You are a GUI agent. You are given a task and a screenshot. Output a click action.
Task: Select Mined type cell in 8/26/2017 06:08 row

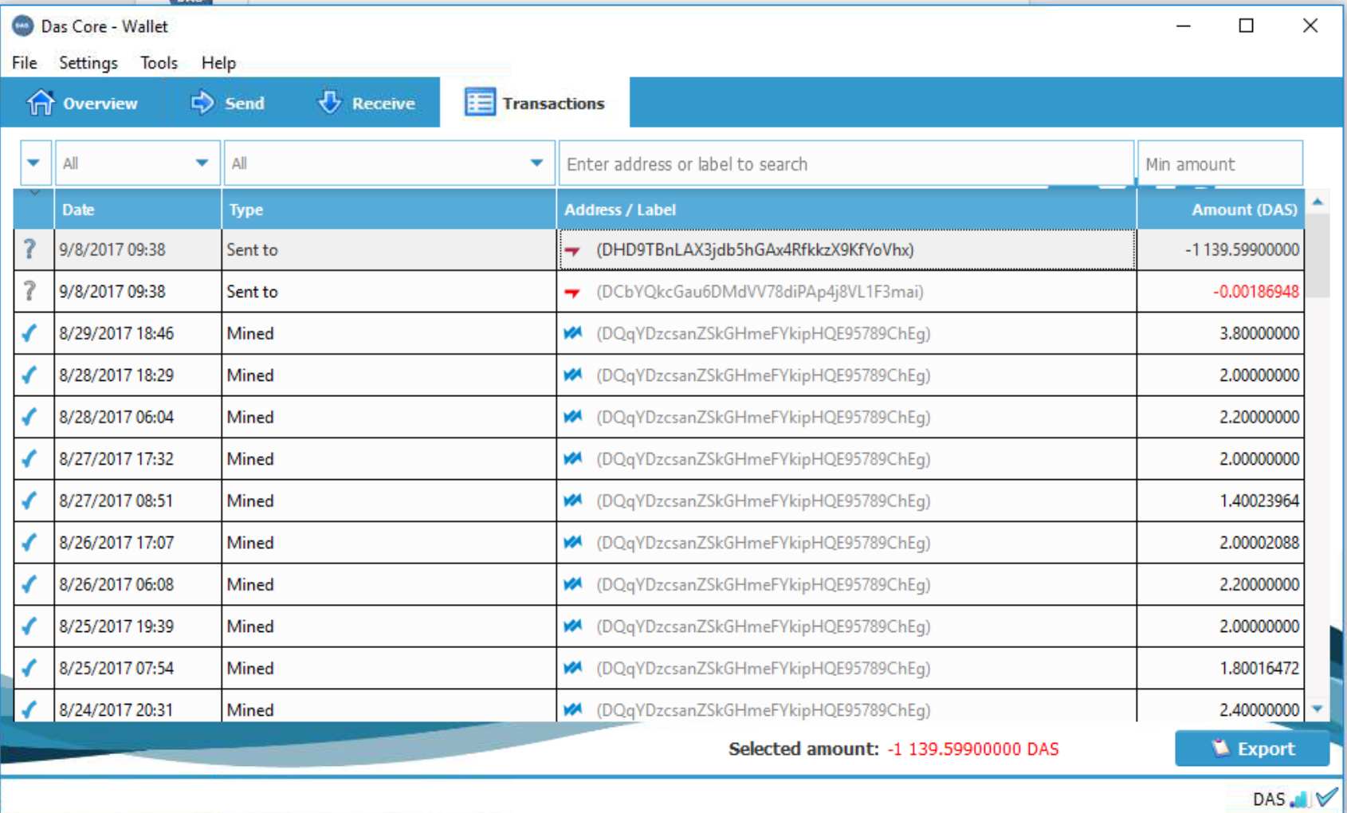pyautogui.click(x=389, y=584)
